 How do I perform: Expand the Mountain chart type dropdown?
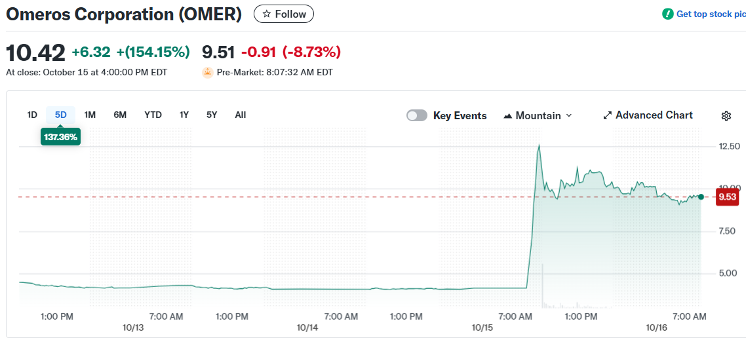568,115
